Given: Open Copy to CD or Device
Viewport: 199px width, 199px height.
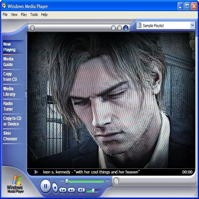Looking at the screenshot, I should pyautogui.click(x=13, y=121).
